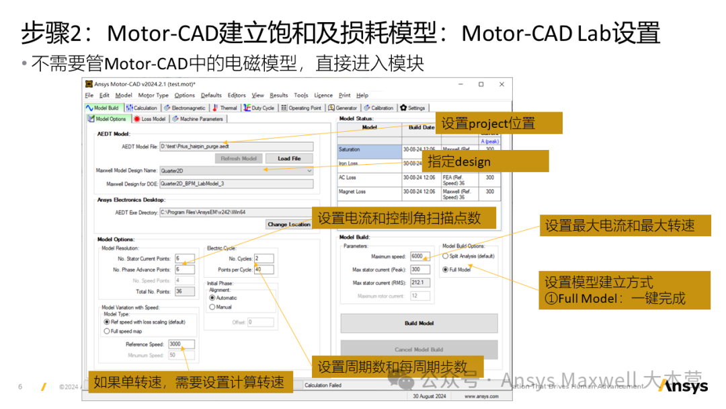The width and height of the screenshot is (726, 409).
Task: Click the Calibration tab icon
Action: [367, 108]
